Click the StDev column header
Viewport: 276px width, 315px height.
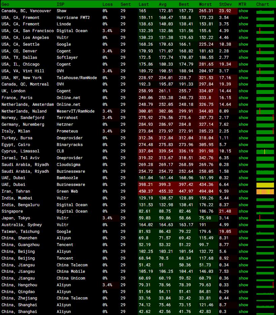[x=225, y=4]
